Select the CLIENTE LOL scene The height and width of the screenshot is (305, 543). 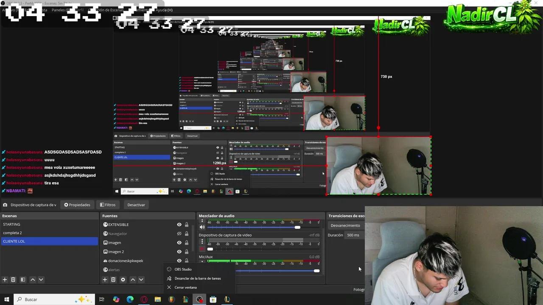[49, 241]
